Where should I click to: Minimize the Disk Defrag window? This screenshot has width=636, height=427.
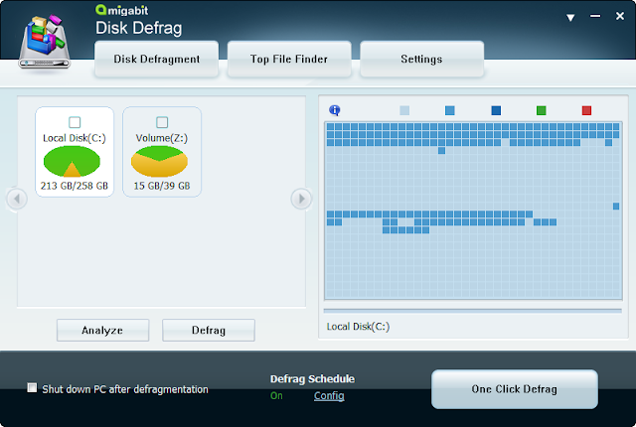(x=594, y=18)
